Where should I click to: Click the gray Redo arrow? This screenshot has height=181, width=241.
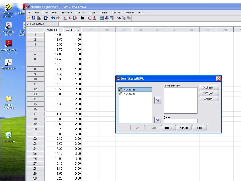(x=58, y=18)
